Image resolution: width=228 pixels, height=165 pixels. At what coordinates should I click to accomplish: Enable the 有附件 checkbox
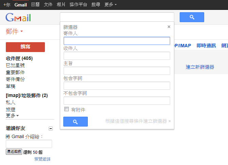pos(66,109)
